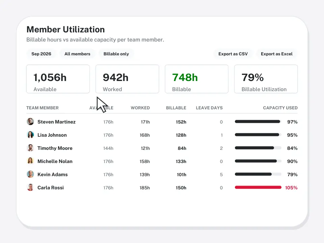The width and height of the screenshot is (324, 243).
Task: Click the 105% over-capacity value
Action: coord(291,188)
